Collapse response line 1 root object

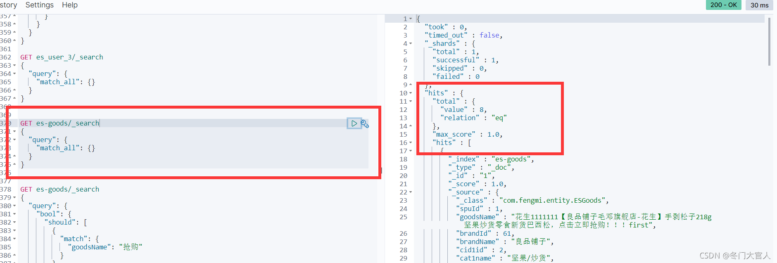(411, 19)
